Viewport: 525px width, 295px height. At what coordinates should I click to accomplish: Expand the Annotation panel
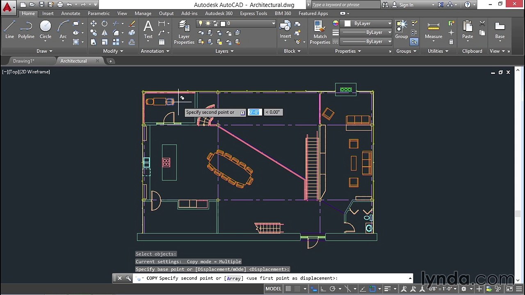(155, 51)
